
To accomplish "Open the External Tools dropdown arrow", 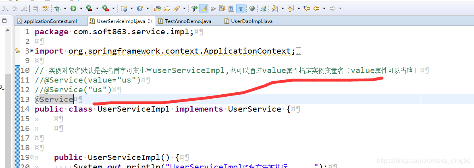I will tap(113, 9).
